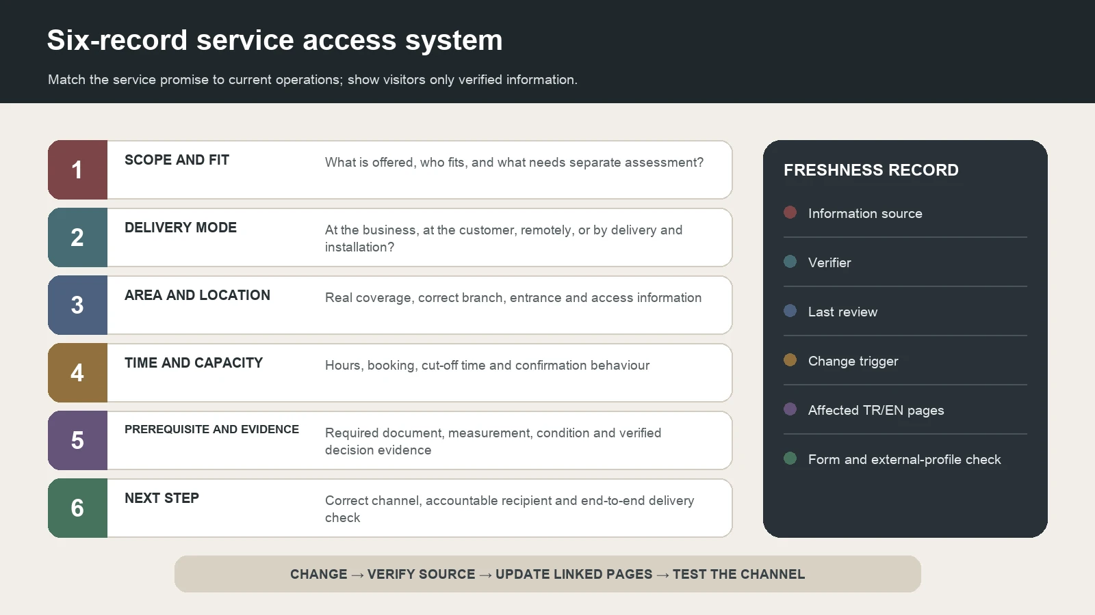Viewport: 1095px width, 615px height.
Task: Click 'Correct channel, accountable recipient' description
Action: [509, 509]
